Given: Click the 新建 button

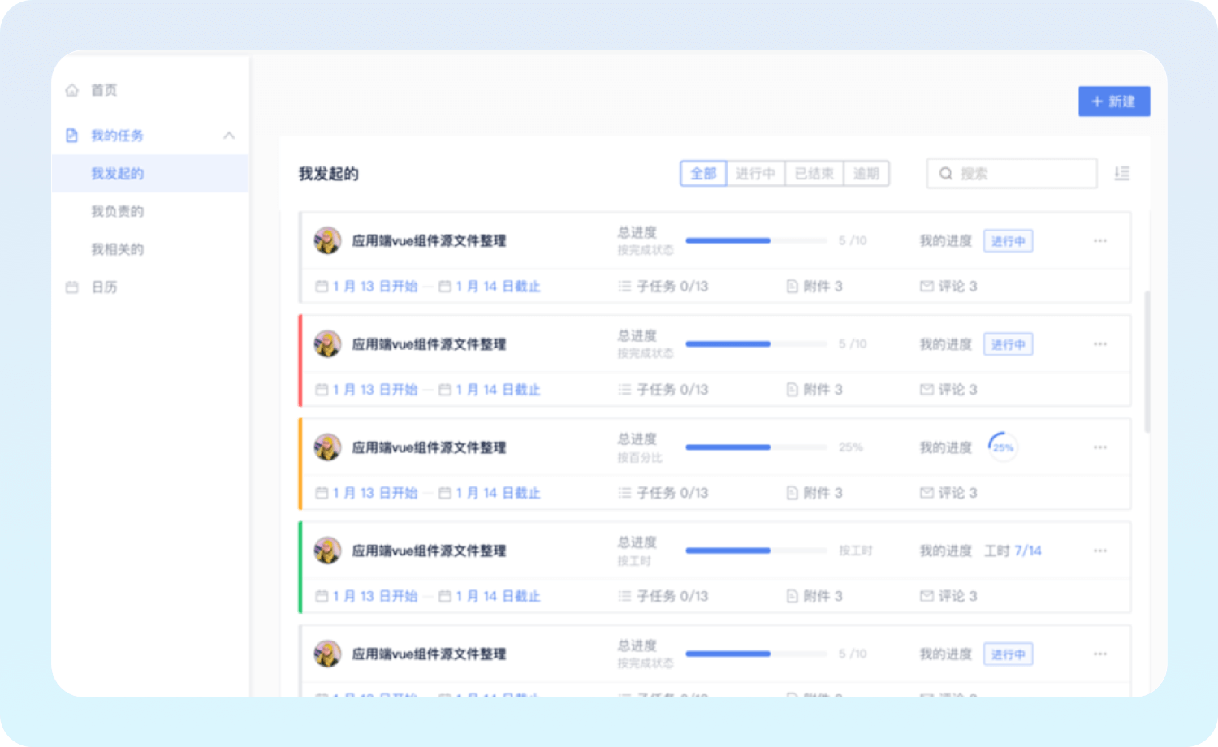Looking at the screenshot, I should point(1113,101).
